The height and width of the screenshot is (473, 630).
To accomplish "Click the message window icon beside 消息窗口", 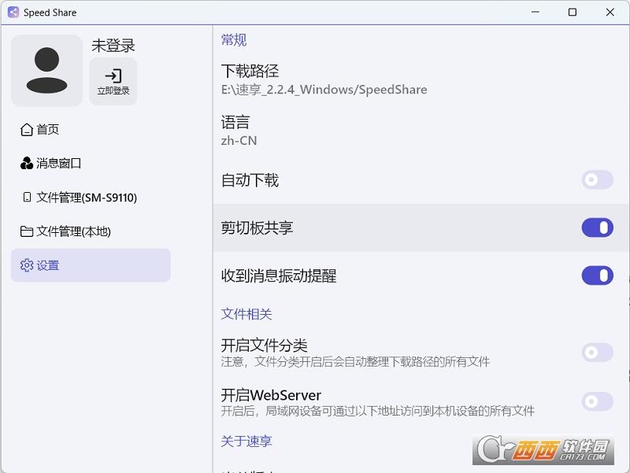I will 27,164.
